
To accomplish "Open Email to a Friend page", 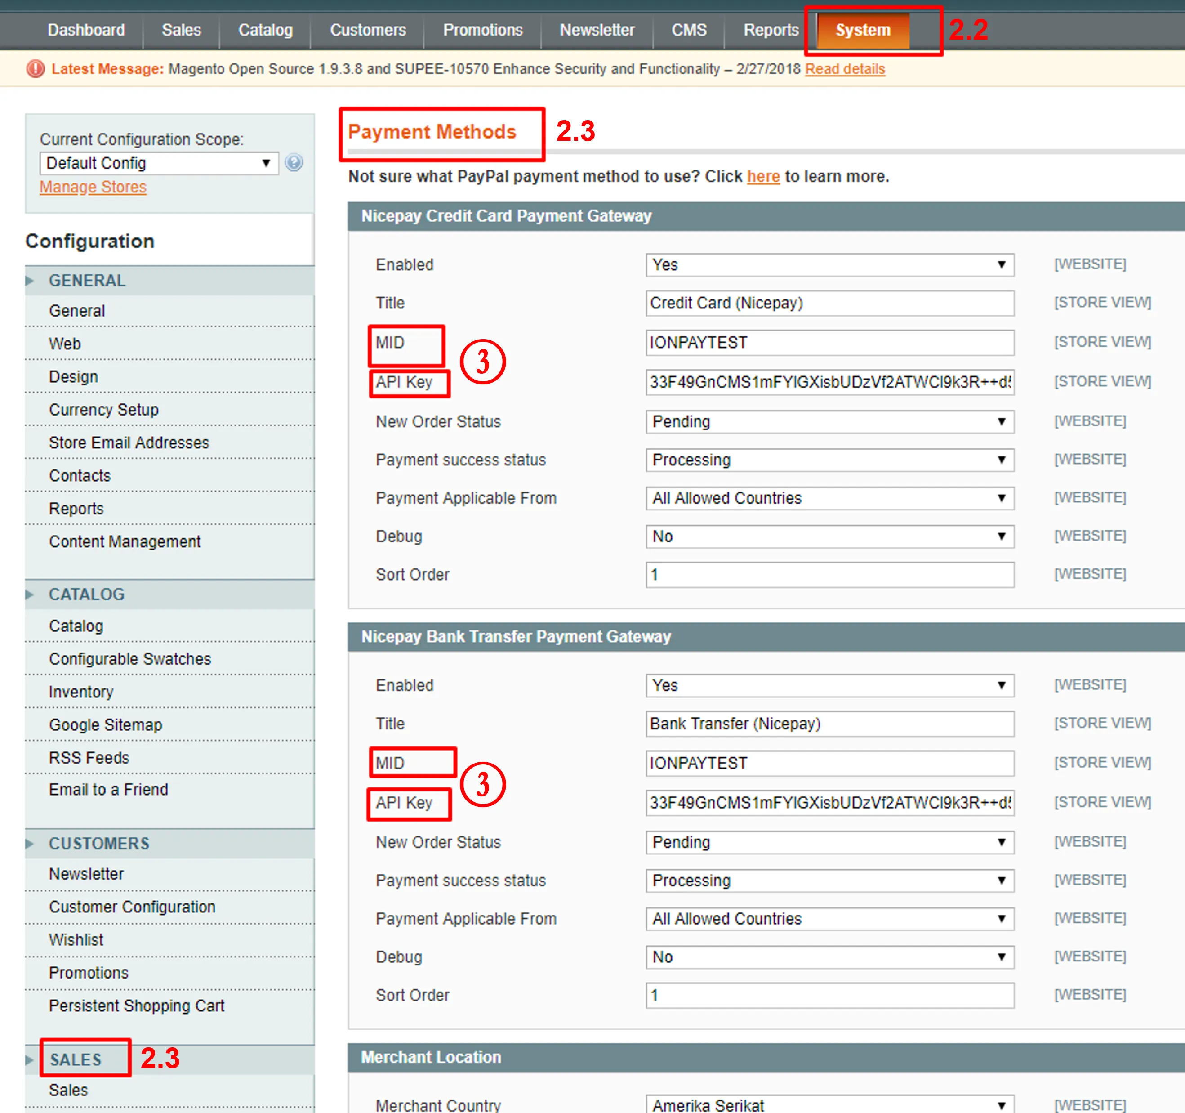I will coord(169,789).
